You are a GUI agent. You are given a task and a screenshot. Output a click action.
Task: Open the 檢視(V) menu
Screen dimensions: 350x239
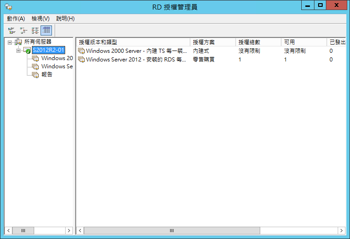(41, 19)
